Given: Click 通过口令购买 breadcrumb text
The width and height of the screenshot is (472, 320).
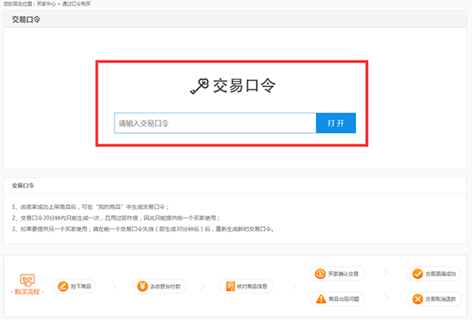Looking at the screenshot, I should (x=76, y=4).
